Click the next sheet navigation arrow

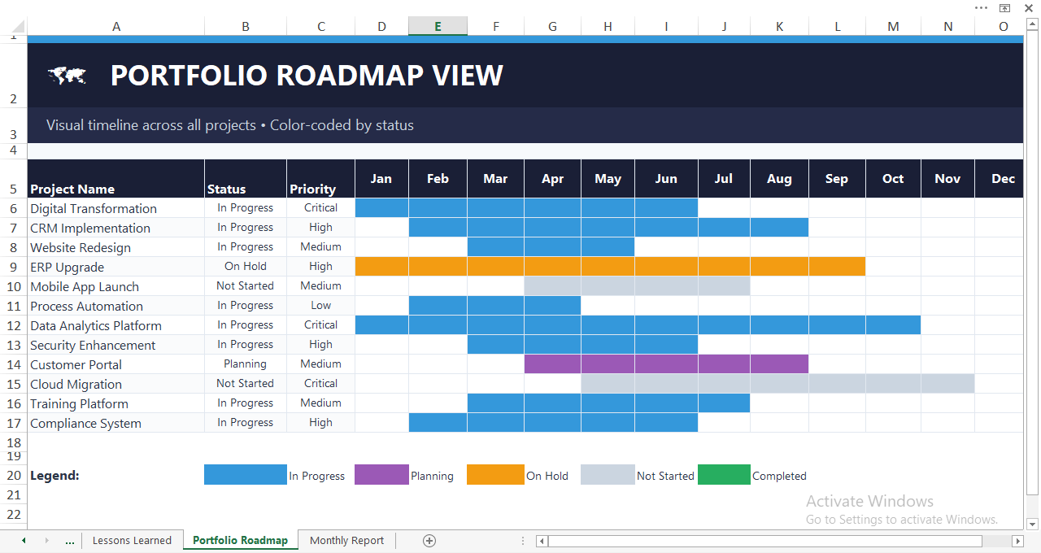(x=46, y=540)
